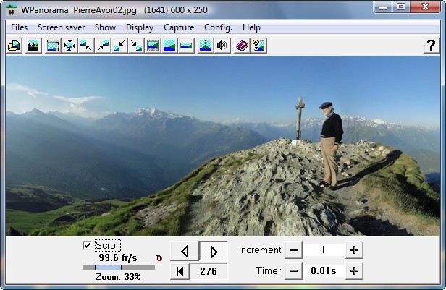Screen dimensions: 446x290
Task: Click the open file icon in toolbar
Action: pyautogui.click(x=13, y=46)
